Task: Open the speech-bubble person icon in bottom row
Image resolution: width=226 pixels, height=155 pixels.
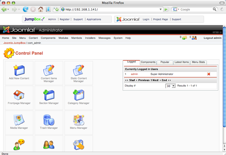Action: 19,145
